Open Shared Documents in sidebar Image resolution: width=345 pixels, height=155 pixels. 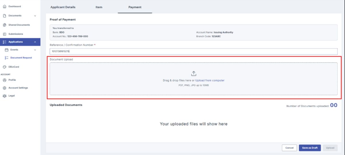tap(19, 25)
